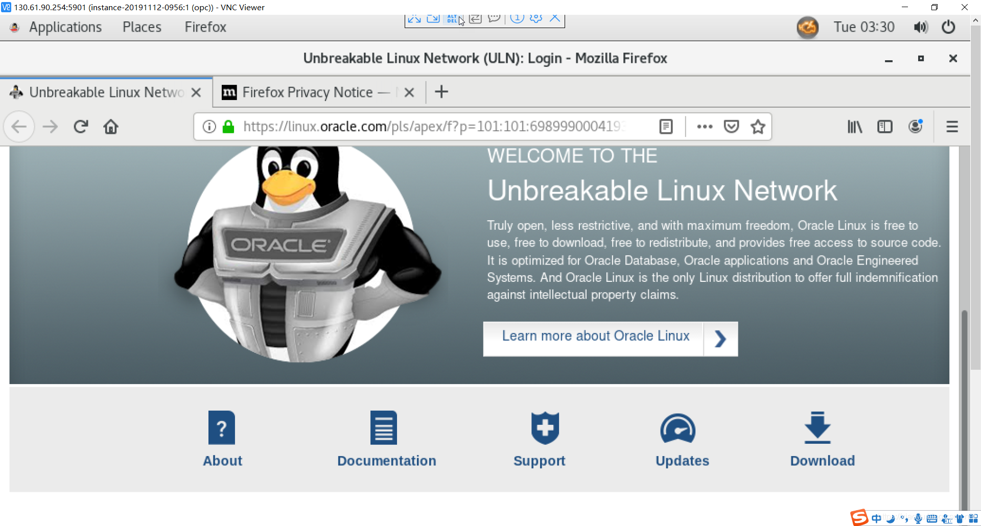Open the About question-mark icon

[222, 428]
